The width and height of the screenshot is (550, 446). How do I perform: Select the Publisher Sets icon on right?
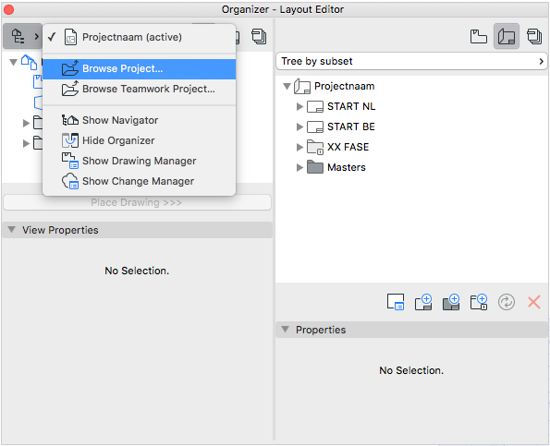pyautogui.click(x=534, y=36)
